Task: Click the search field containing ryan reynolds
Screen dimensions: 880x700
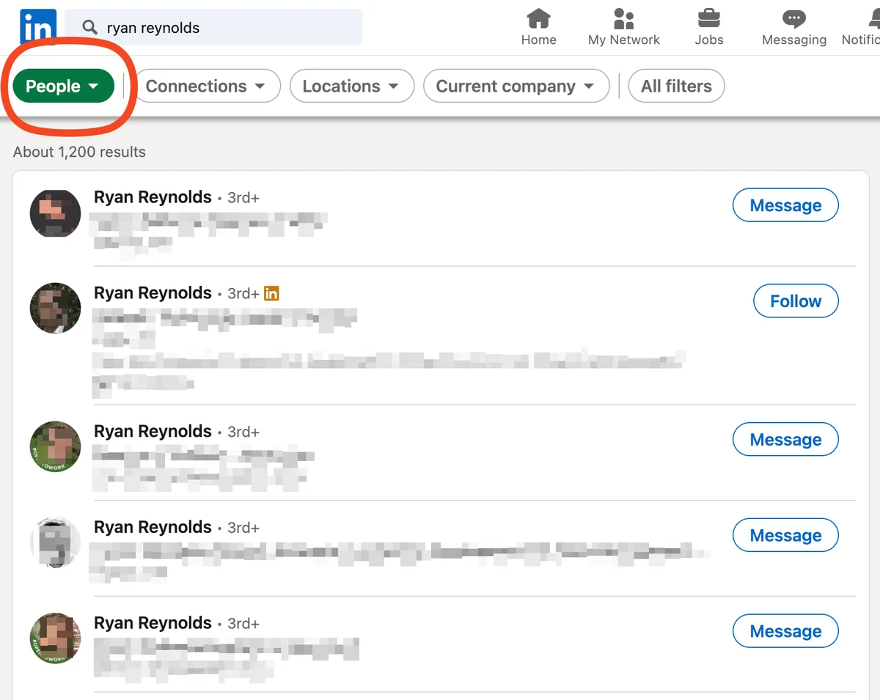Action: point(213,28)
